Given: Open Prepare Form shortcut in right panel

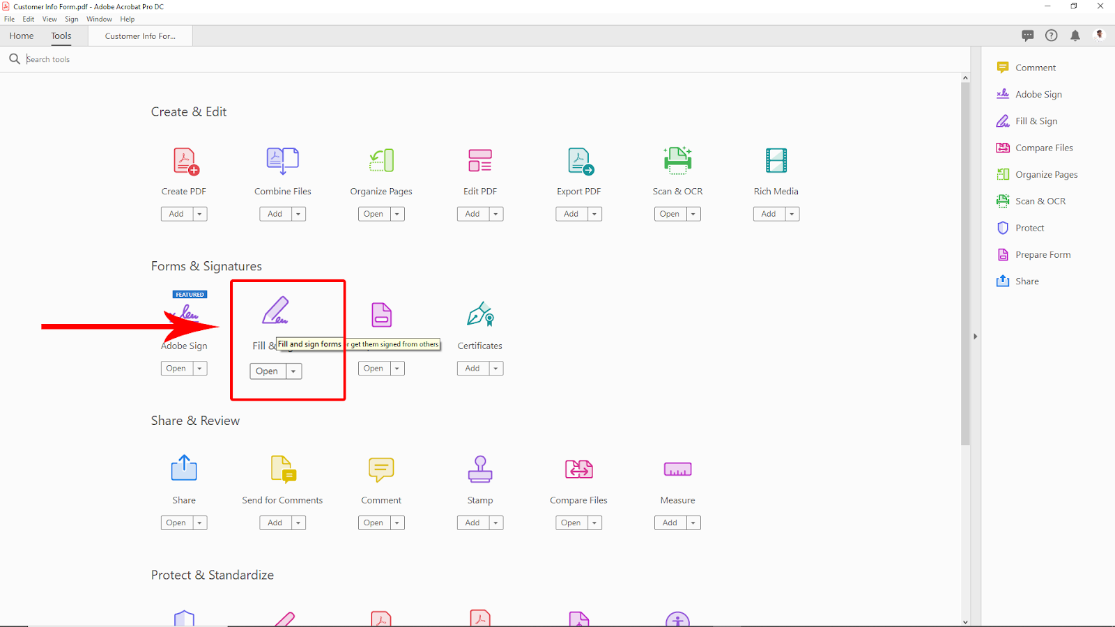Looking at the screenshot, I should [1033, 255].
